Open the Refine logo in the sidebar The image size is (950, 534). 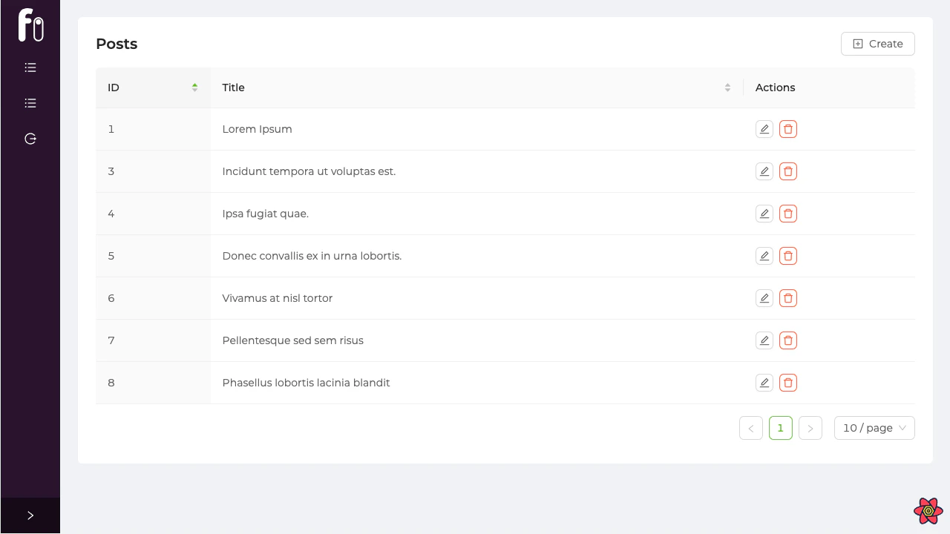[30, 25]
